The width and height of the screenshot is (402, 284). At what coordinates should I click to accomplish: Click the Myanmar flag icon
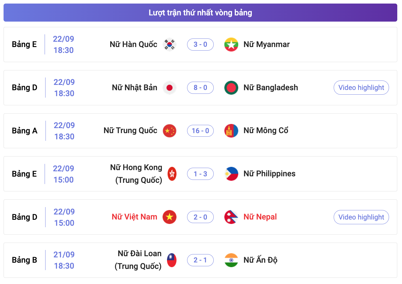pyautogui.click(x=231, y=45)
